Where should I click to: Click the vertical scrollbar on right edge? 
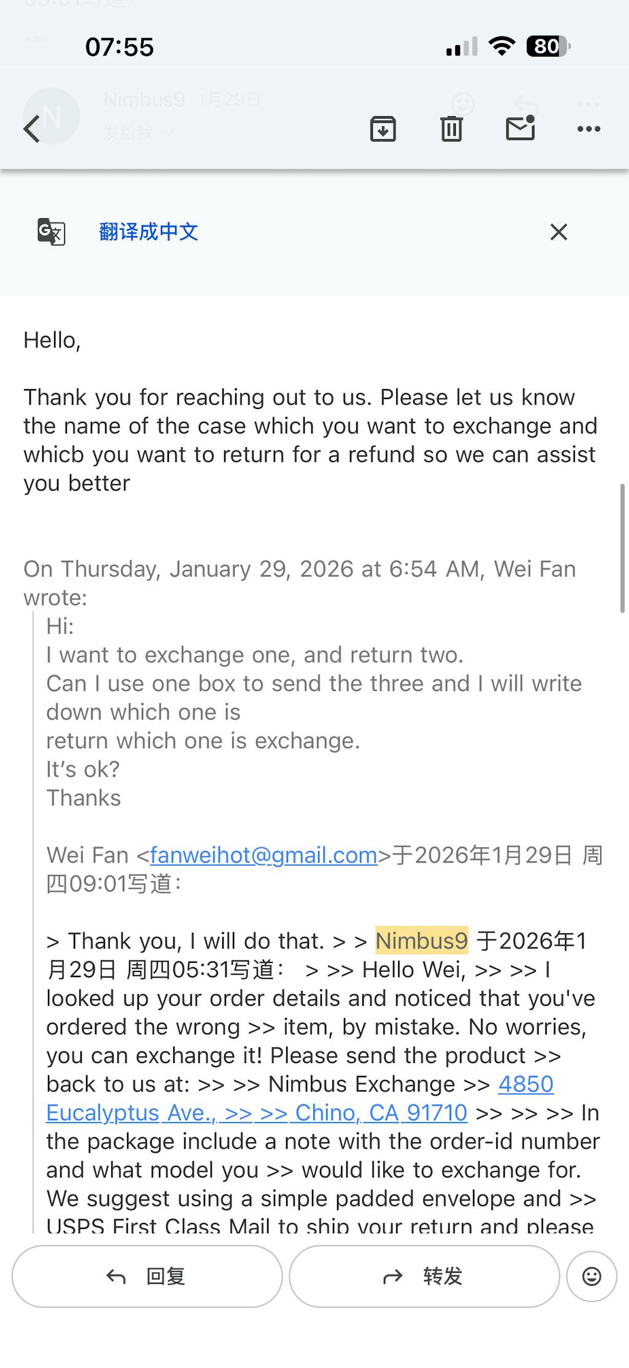click(623, 547)
